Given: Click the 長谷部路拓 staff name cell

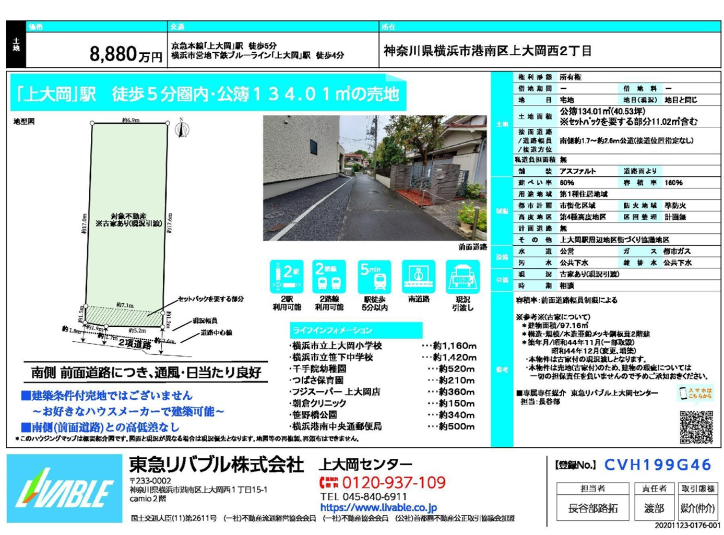Looking at the screenshot, I should click(x=592, y=508).
